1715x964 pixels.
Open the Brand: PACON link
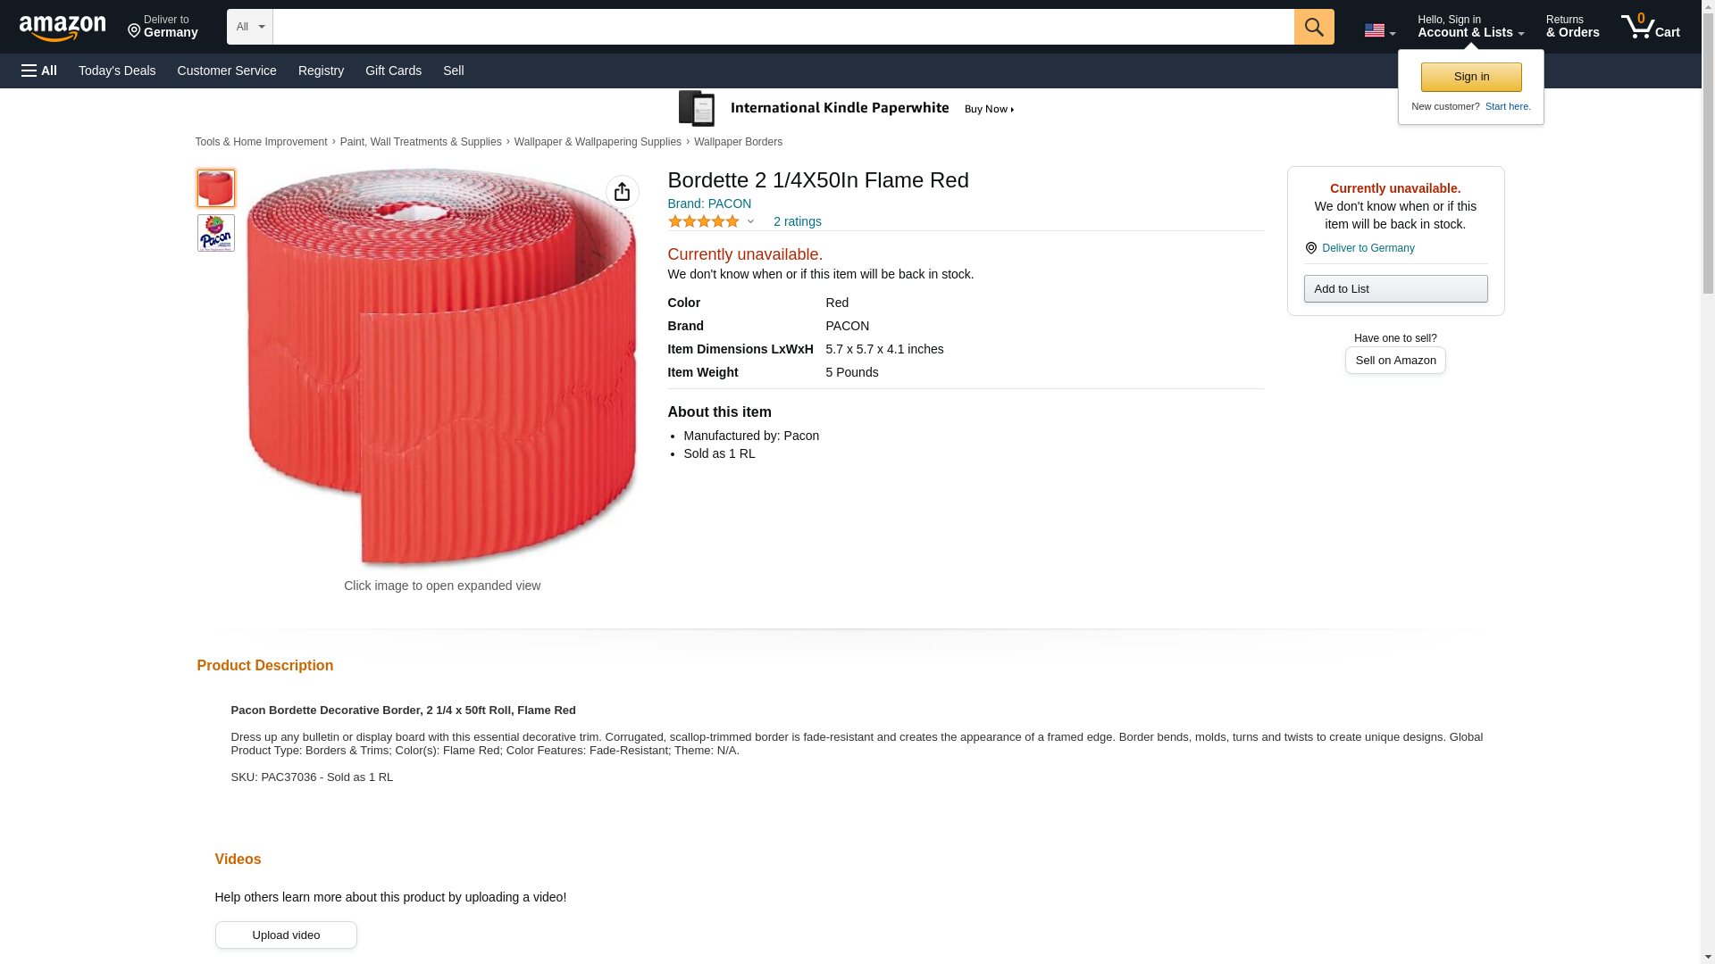pyautogui.click(x=709, y=204)
